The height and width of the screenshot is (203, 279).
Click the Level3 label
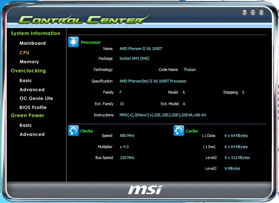tap(211, 169)
